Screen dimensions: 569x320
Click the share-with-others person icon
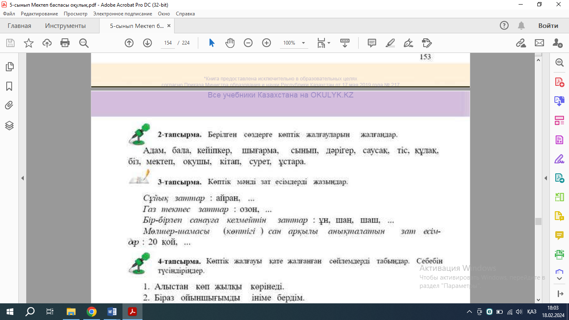point(558,43)
